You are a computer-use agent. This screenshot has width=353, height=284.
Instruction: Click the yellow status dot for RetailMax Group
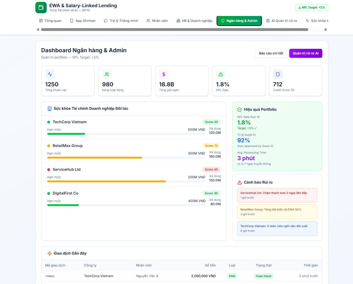point(49,146)
